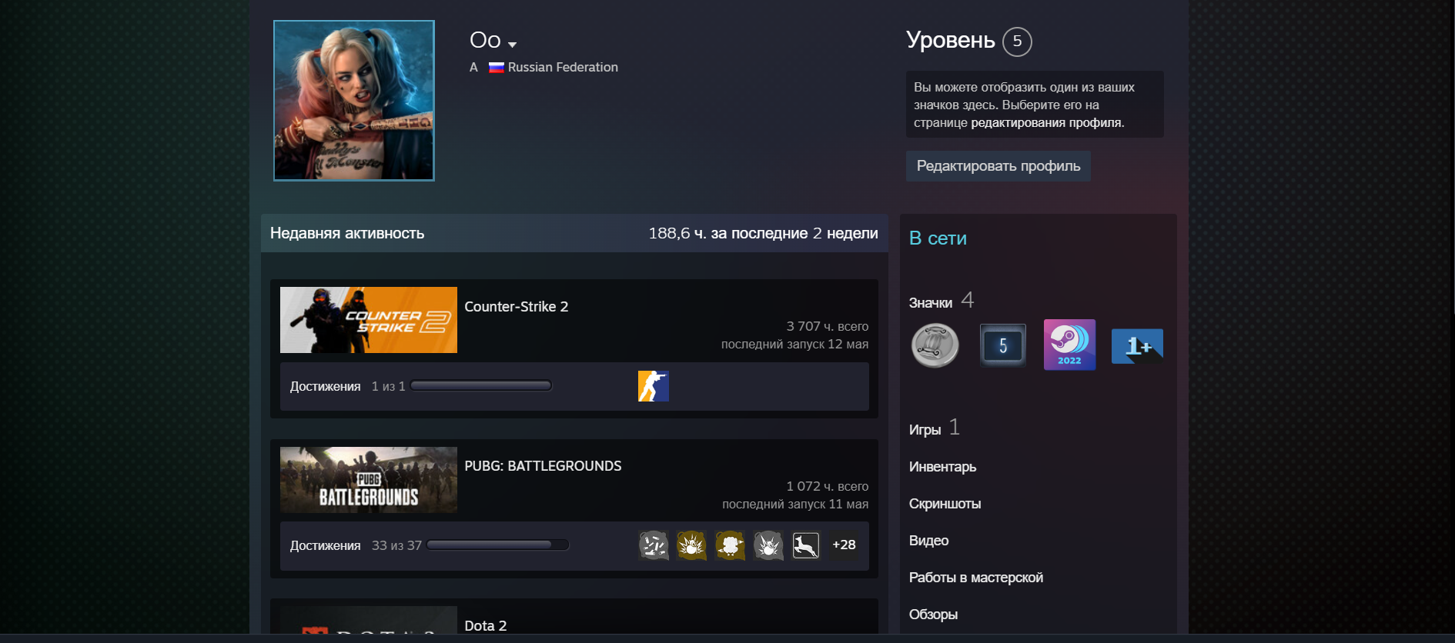The image size is (1455, 643).
Task: Click the В сети online status text
Action: tap(938, 238)
